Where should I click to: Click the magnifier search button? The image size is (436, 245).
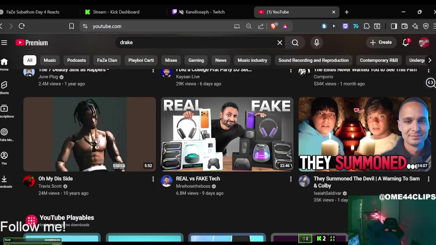tap(295, 43)
